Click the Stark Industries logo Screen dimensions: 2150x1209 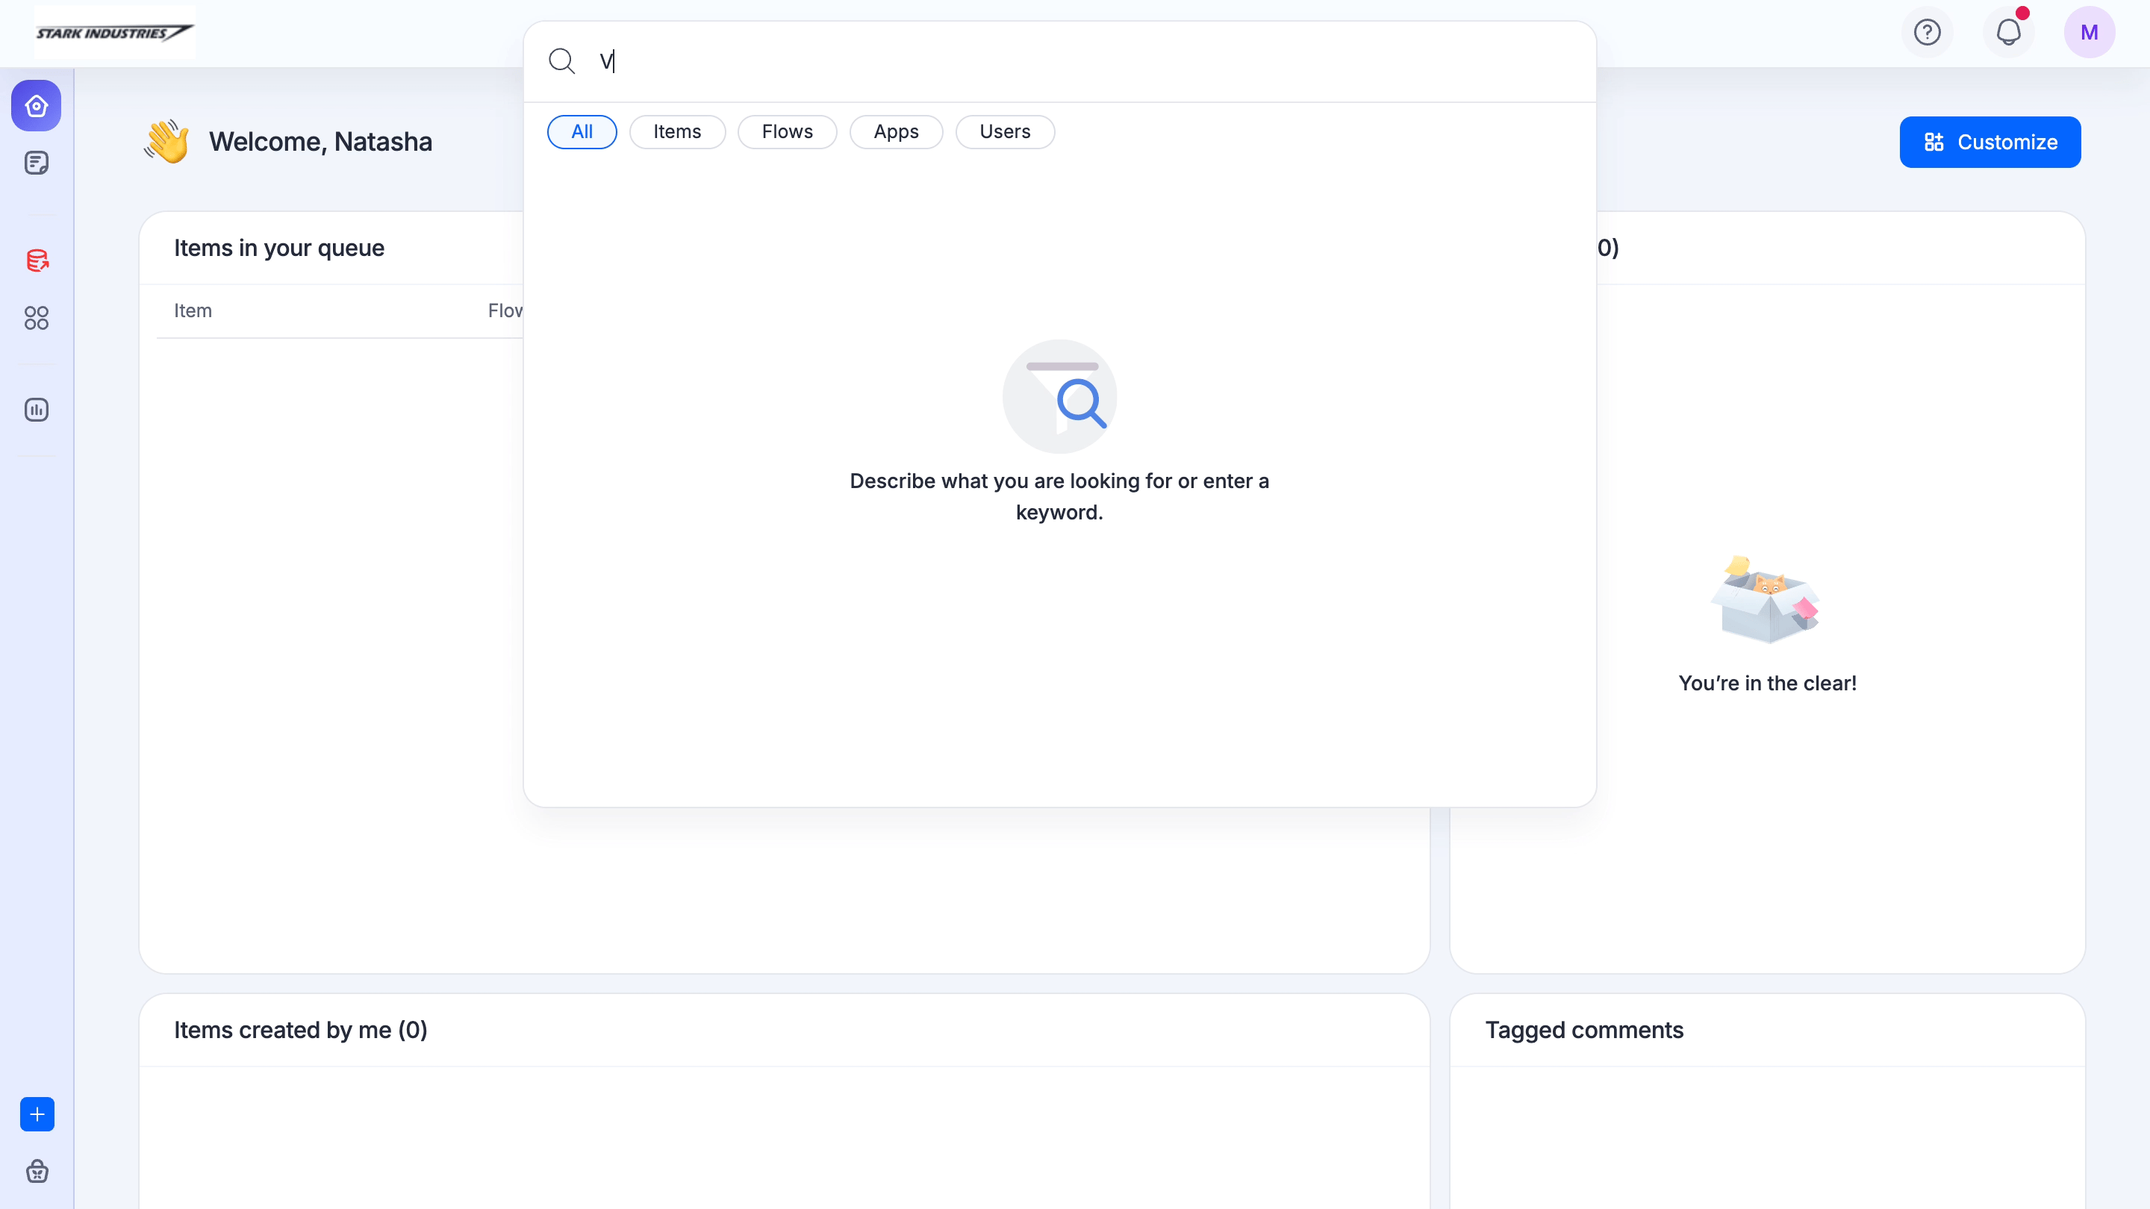[x=114, y=33]
